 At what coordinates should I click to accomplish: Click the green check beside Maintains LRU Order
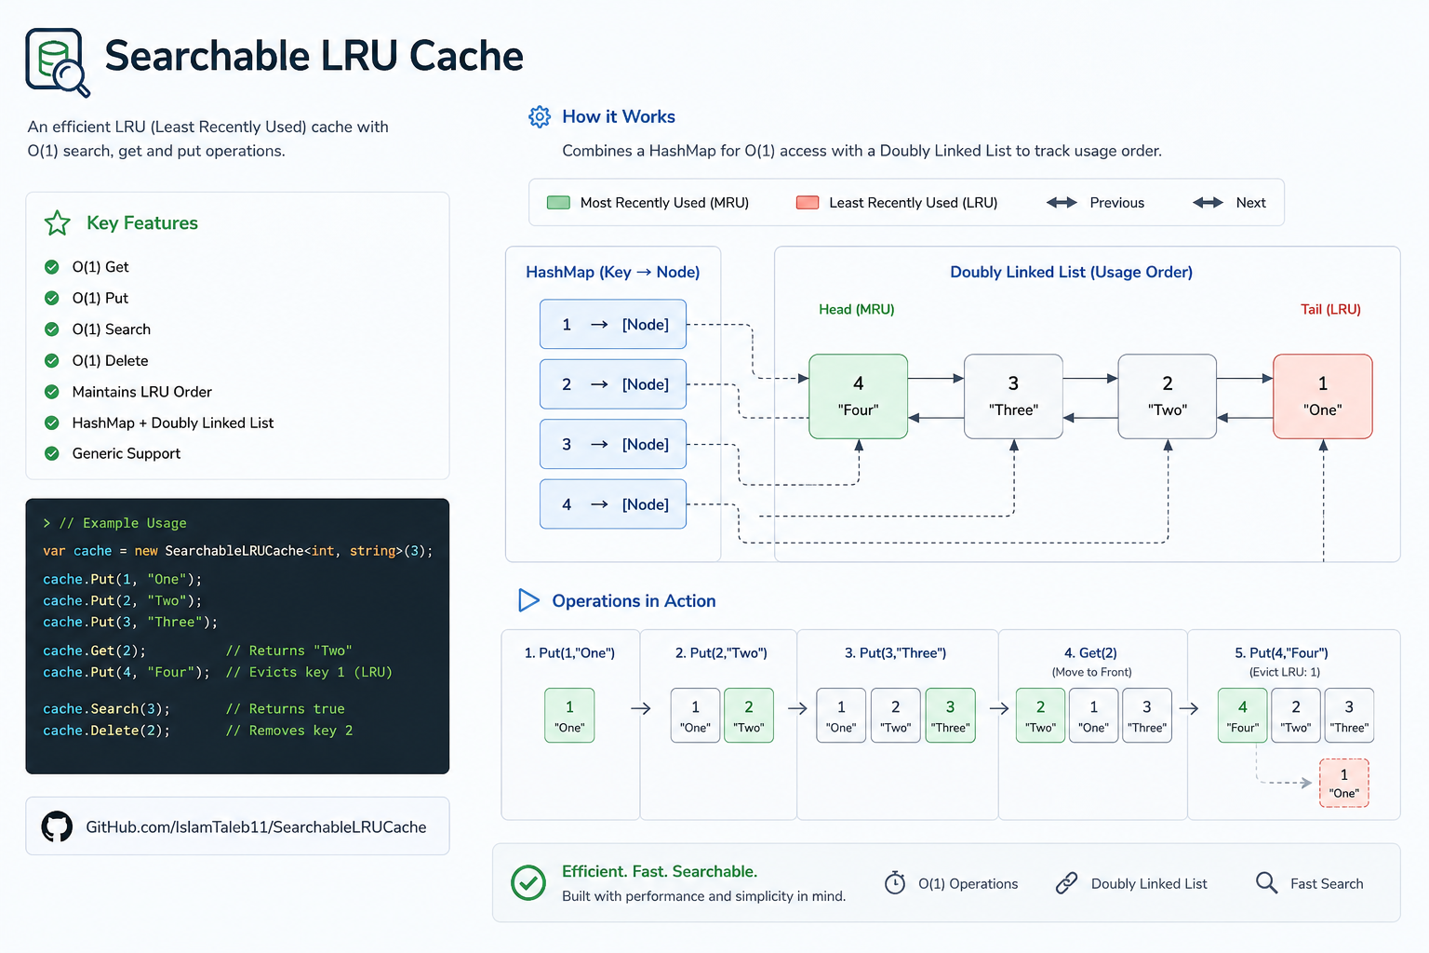pyautogui.click(x=52, y=392)
